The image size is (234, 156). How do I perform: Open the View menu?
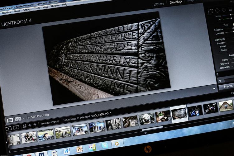45,7
